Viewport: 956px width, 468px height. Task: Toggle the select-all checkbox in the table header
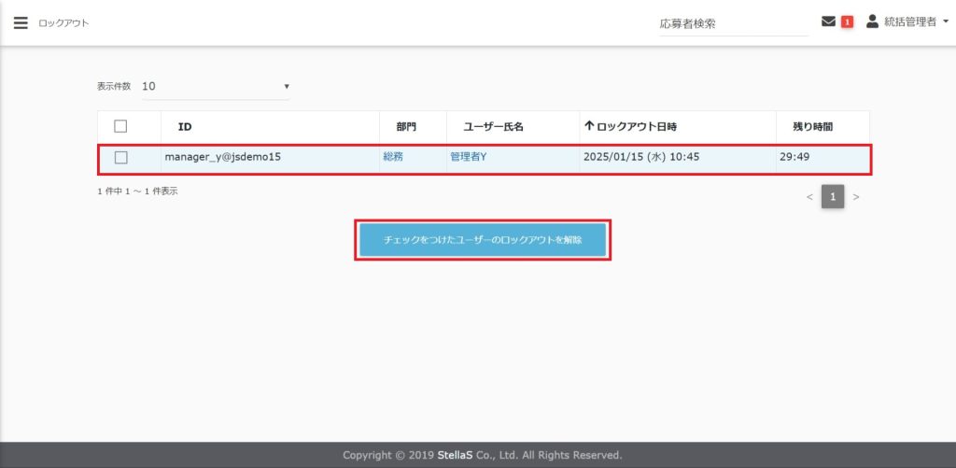120,127
